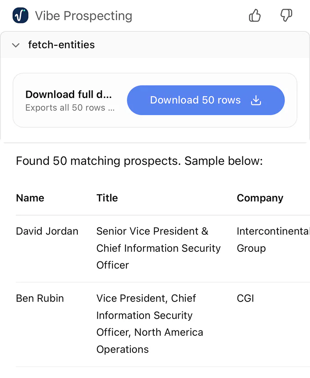Toggle the fetch-entities disclosure arrow

[16, 45]
